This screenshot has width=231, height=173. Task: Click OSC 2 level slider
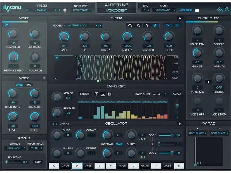pyautogui.click(x=166, y=153)
